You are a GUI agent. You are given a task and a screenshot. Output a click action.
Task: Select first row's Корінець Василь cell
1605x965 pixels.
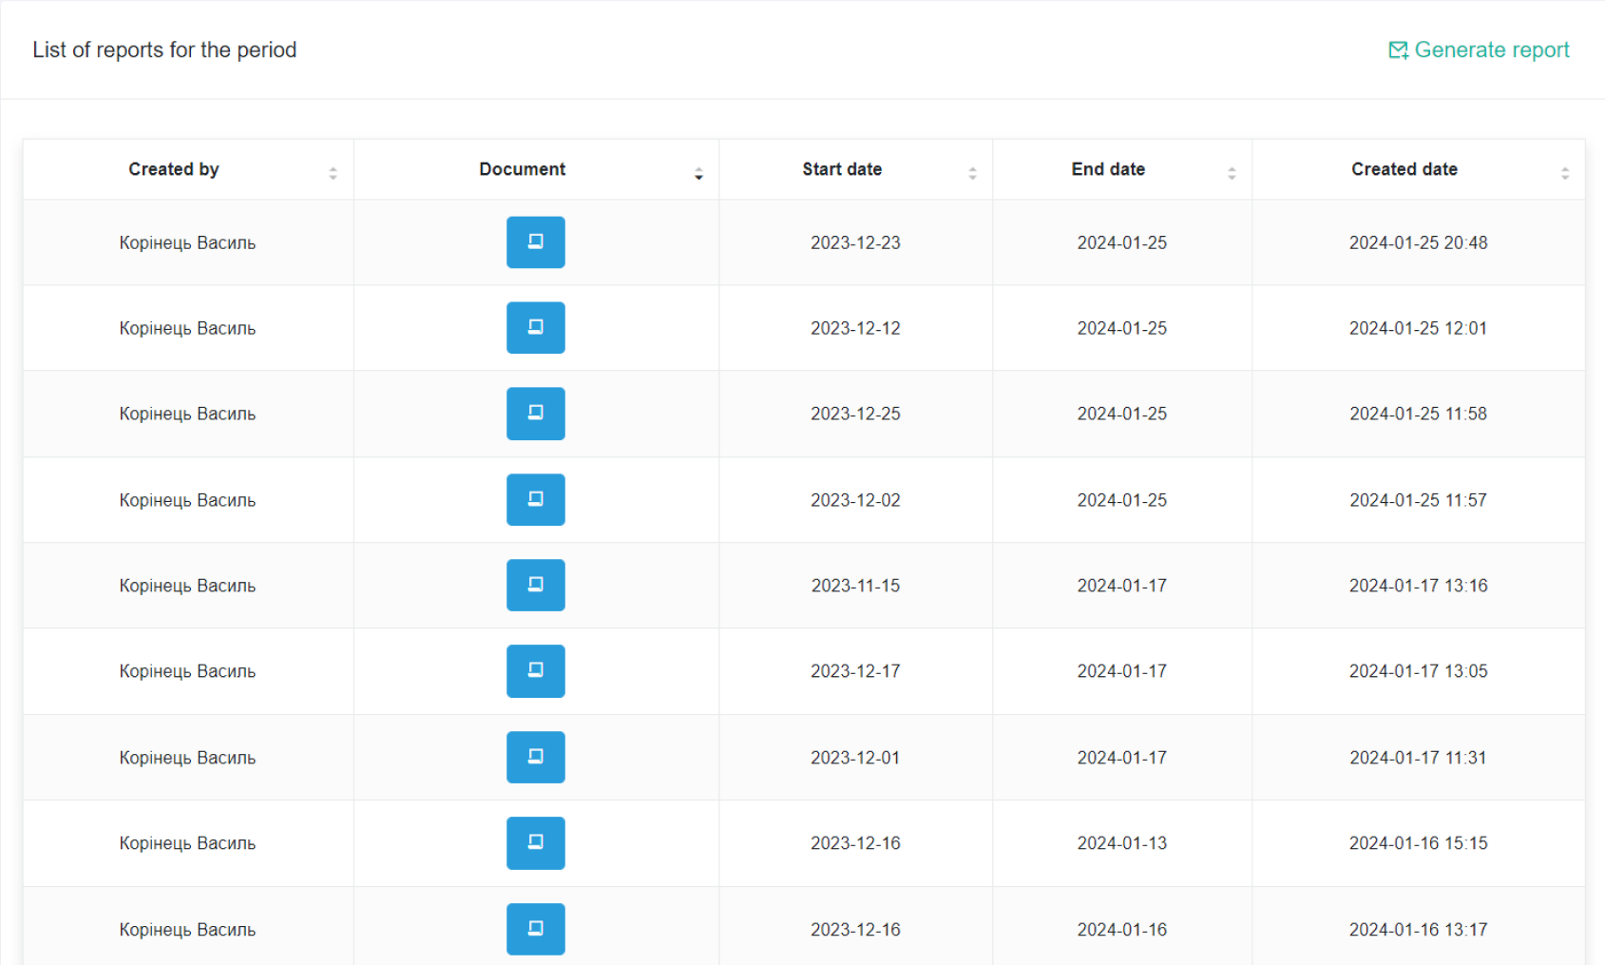187,243
